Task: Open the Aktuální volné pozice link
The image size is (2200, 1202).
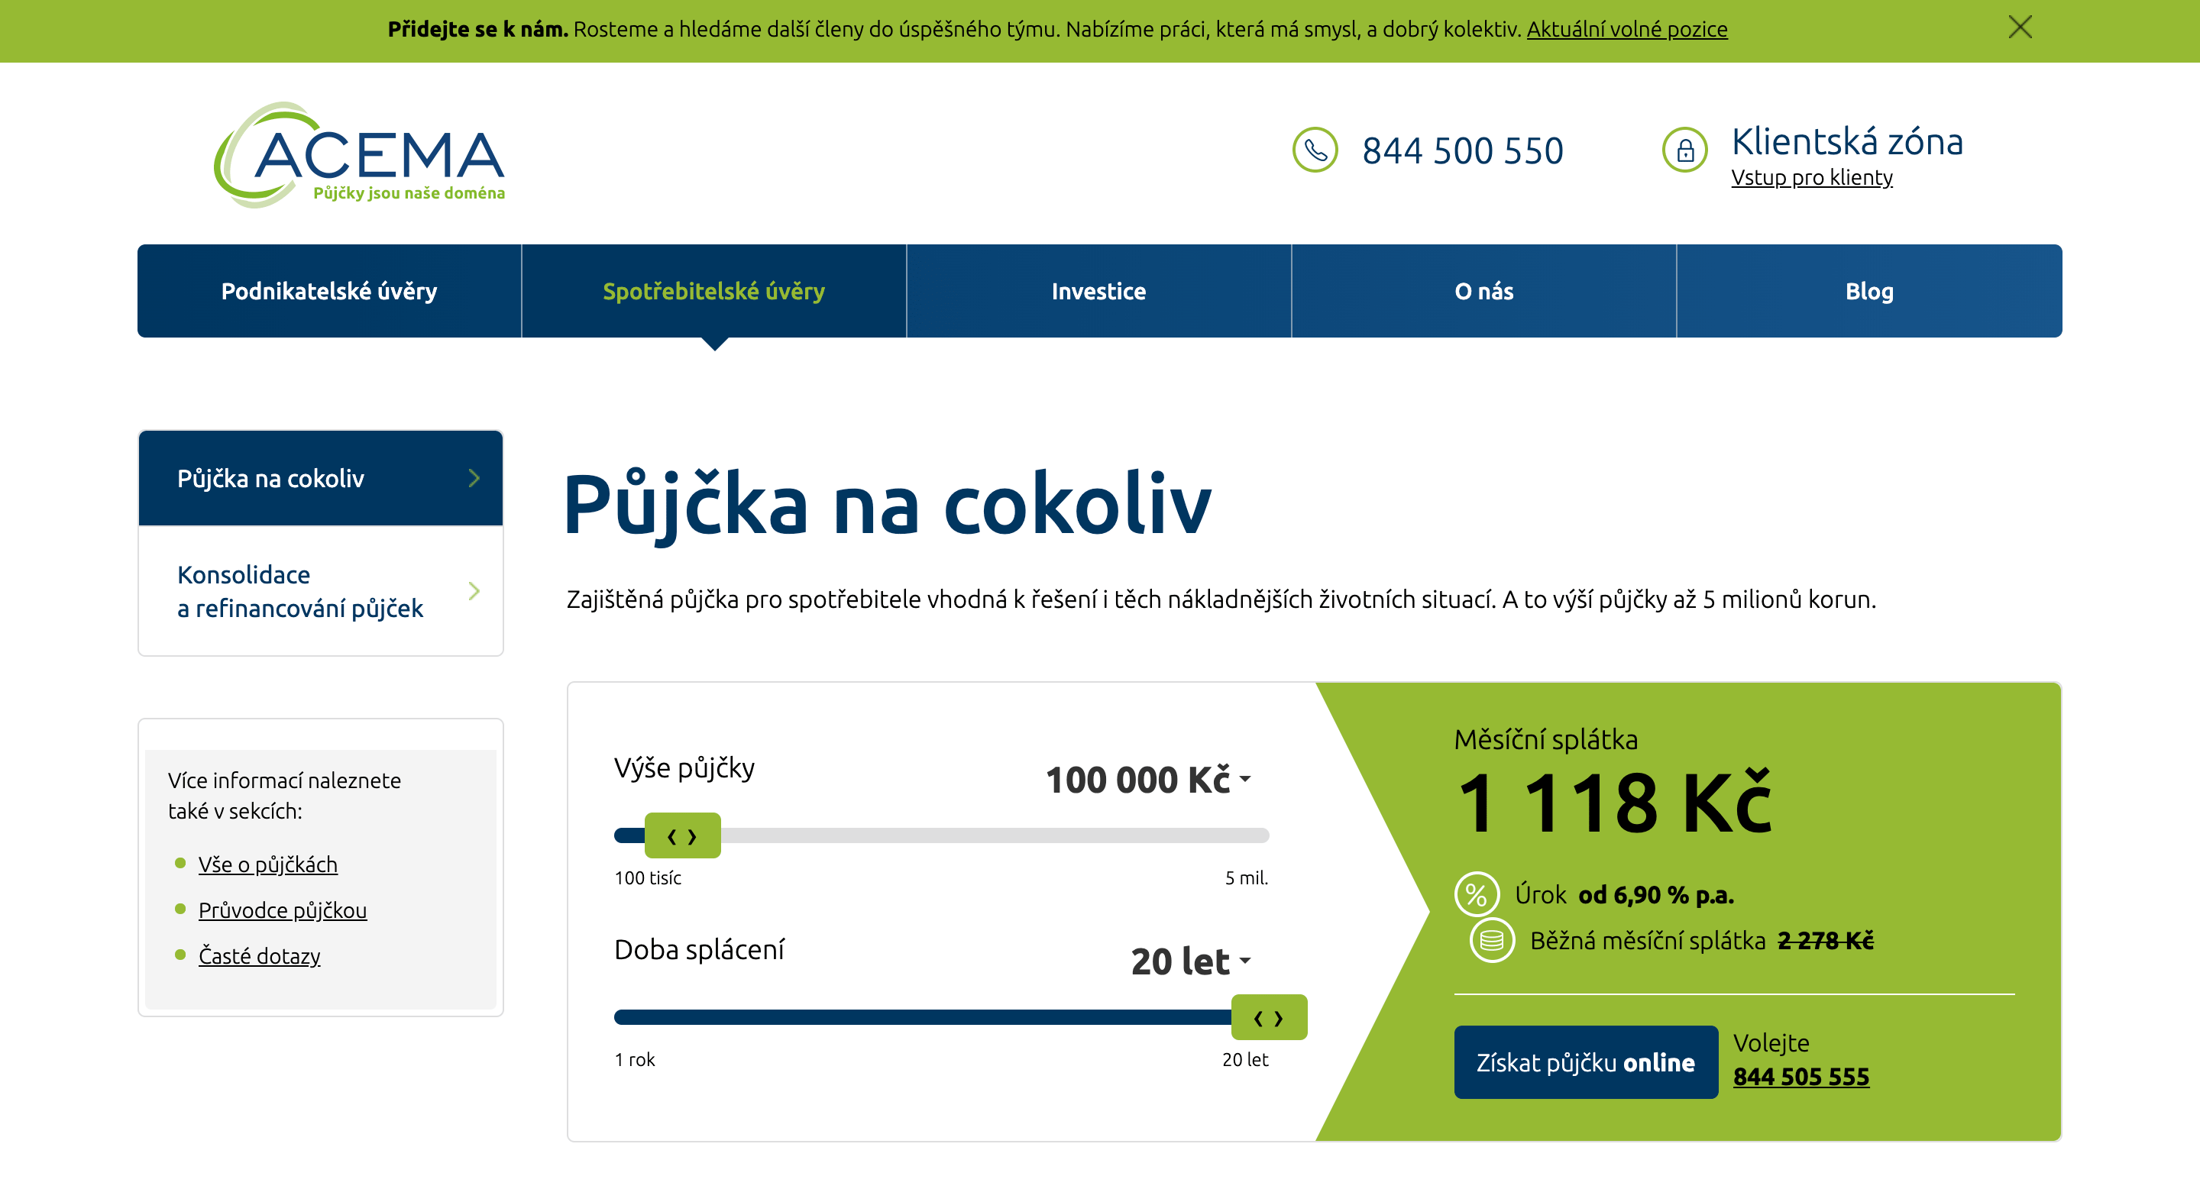Action: click(1627, 29)
